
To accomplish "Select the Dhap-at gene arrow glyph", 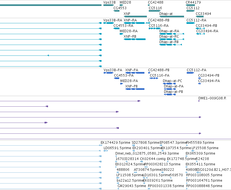I will pyautogui.click(x=172, y=17).
